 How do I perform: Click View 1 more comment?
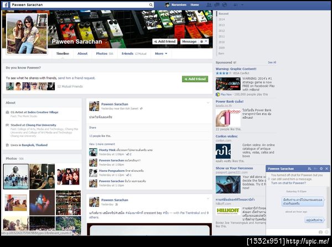(x=102, y=144)
